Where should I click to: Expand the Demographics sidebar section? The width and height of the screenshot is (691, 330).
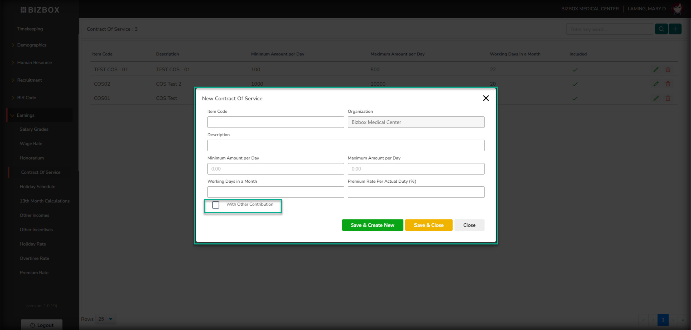[31, 45]
